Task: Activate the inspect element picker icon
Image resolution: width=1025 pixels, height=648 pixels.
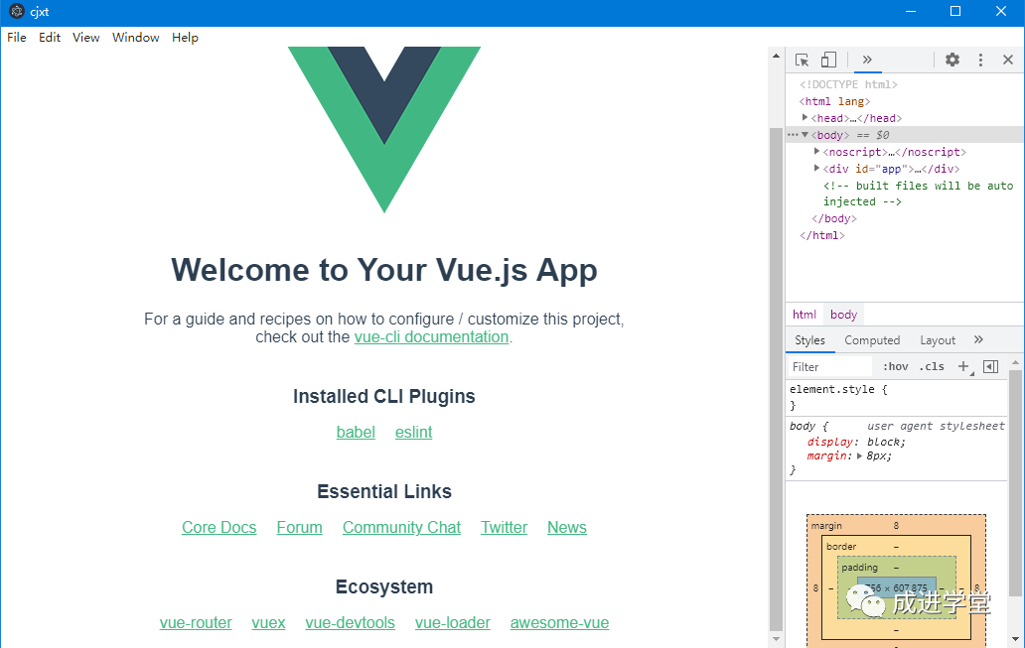Action: (x=803, y=61)
